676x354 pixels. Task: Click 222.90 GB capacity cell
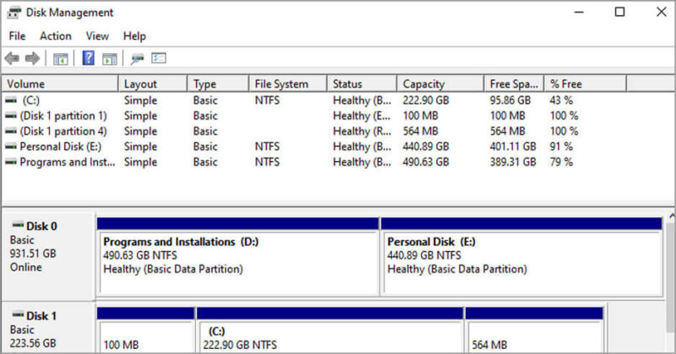pyautogui.click(x=426, y=100)
